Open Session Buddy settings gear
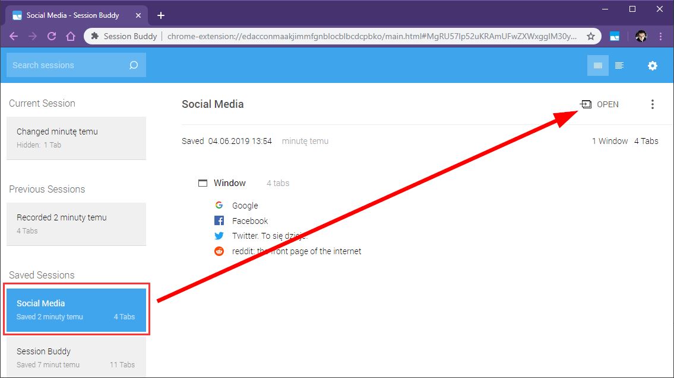This screenshot has width=674, height=378. [652, 66]
